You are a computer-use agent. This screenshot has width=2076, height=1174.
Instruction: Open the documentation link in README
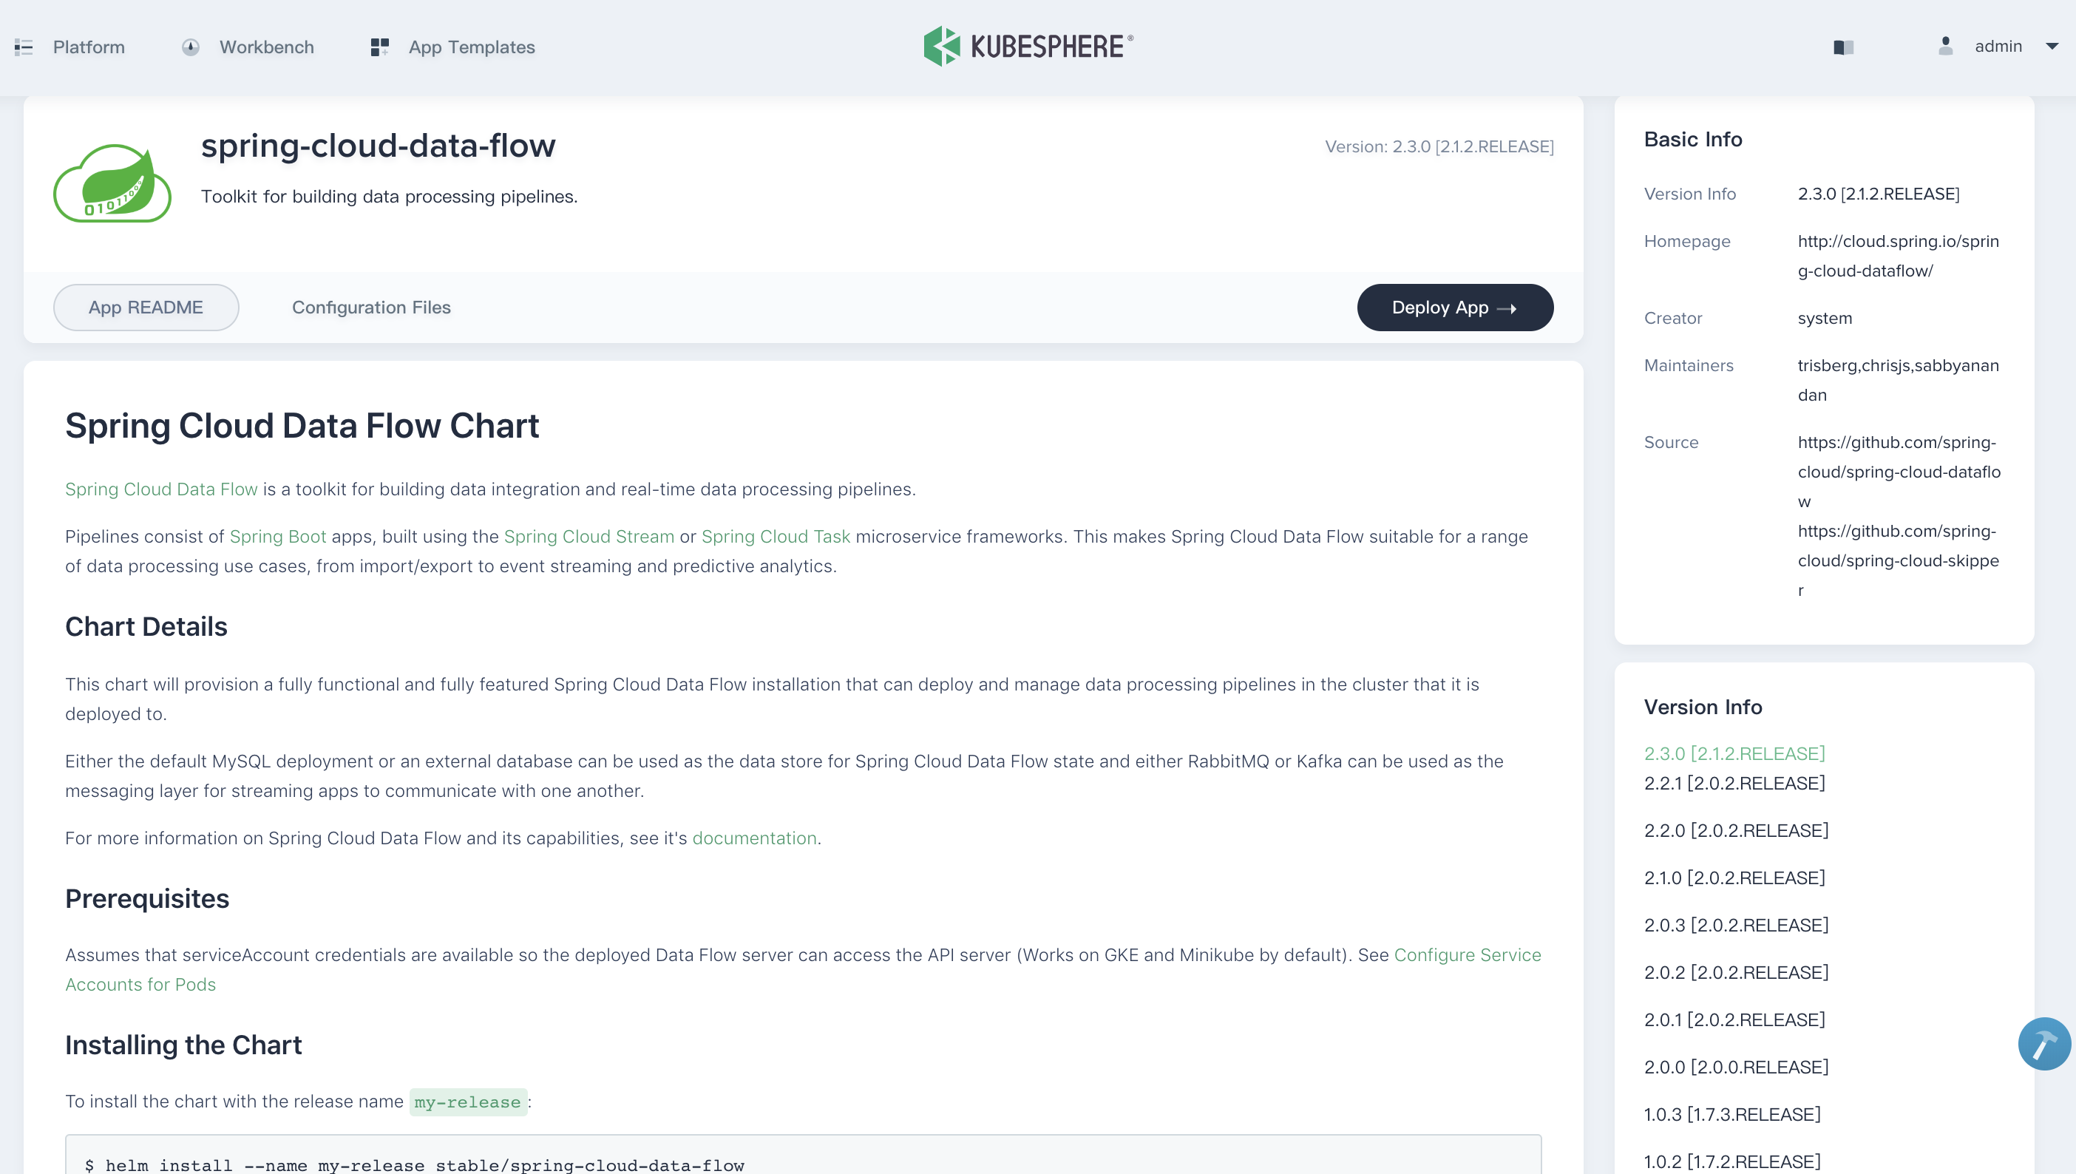[754, 838]
